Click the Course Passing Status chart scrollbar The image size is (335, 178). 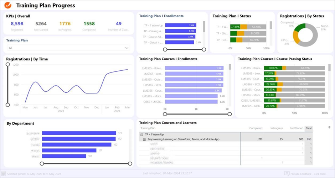coord(329,67)
